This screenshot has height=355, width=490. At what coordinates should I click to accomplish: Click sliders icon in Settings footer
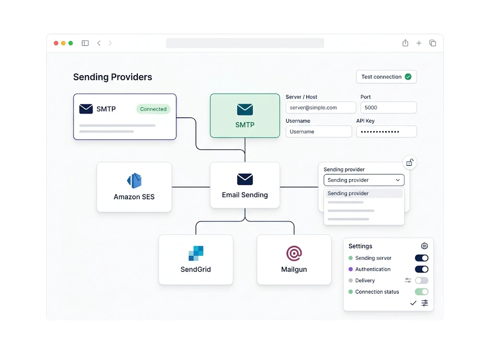tap(425, 303)
